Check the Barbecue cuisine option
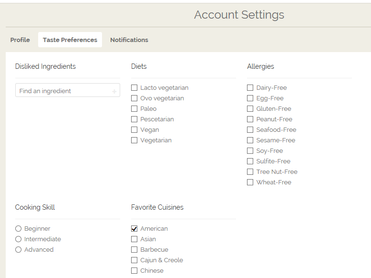This screenshot has height=278, width=371. tap(134, 250)
